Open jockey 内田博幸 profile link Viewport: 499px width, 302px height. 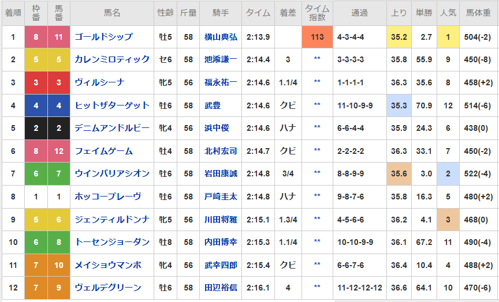221,242
